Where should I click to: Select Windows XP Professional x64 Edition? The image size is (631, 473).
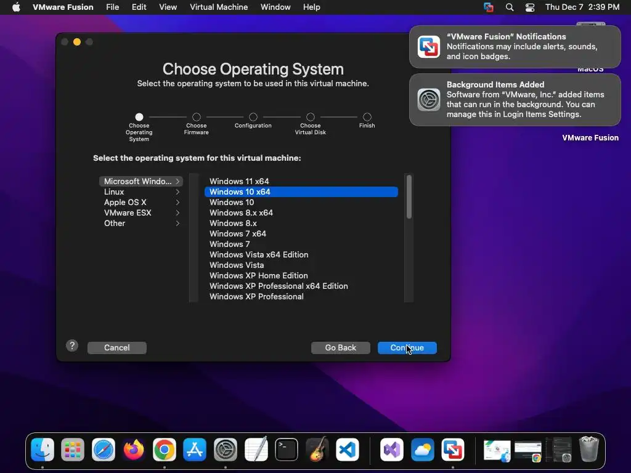pos(301,286)
